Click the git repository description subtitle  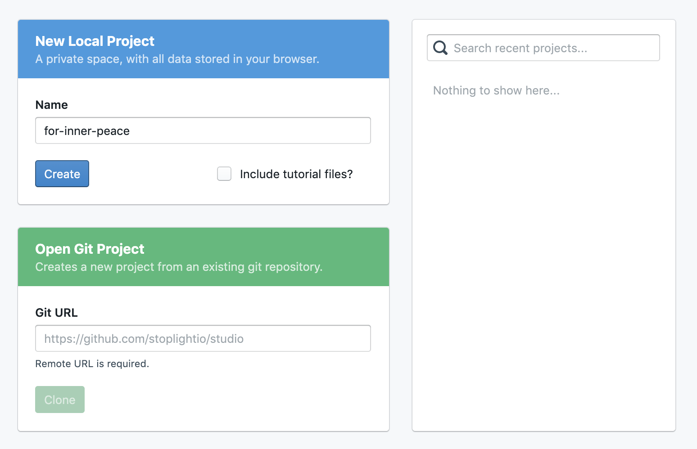tap(179, 267)
